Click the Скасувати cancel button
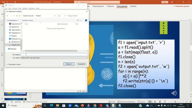 81,64
